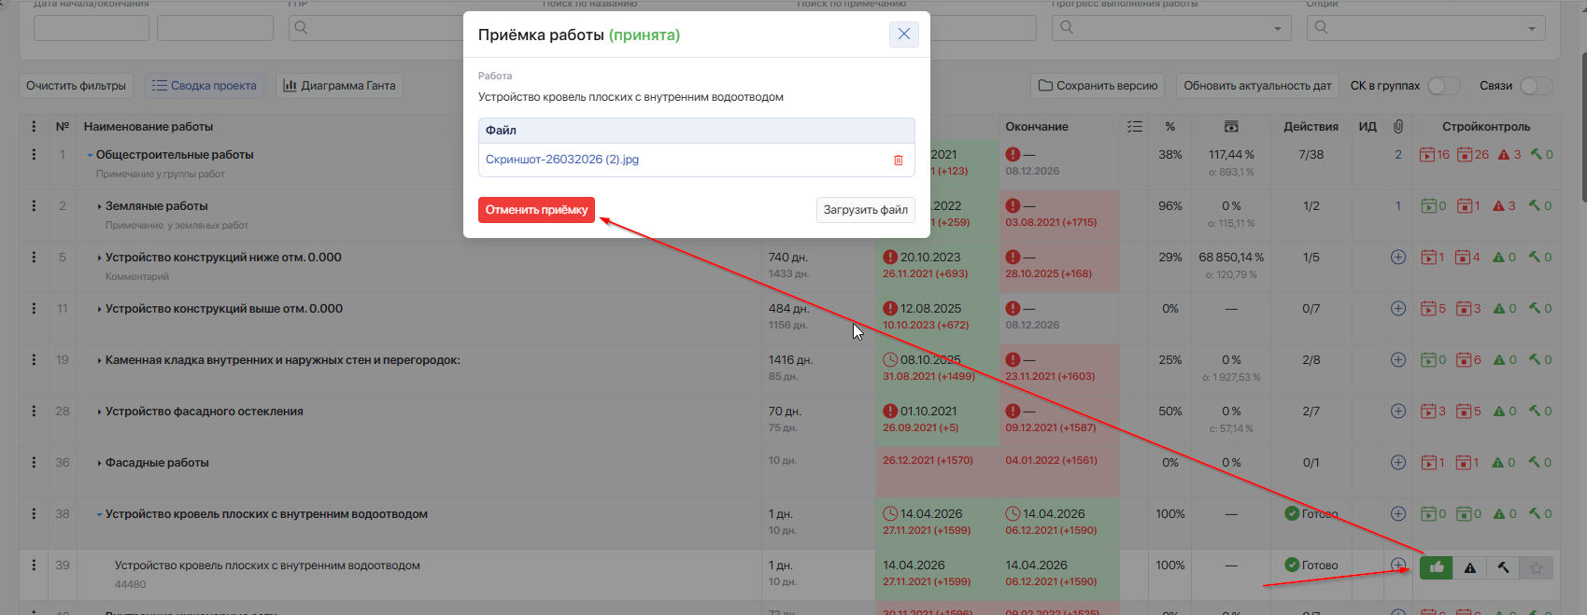
Task: Open the Скриншот-26032026 (2).jpg file link
Action: pos(562,160)
